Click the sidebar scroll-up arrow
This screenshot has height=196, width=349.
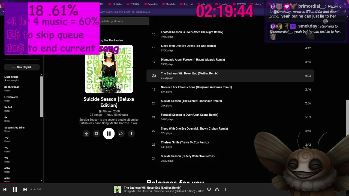click(41, 75)
